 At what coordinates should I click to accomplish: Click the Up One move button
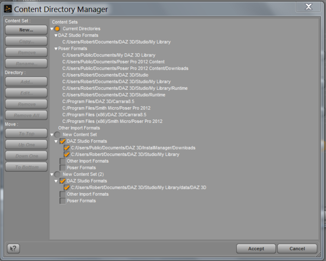[x=26, y=145]
